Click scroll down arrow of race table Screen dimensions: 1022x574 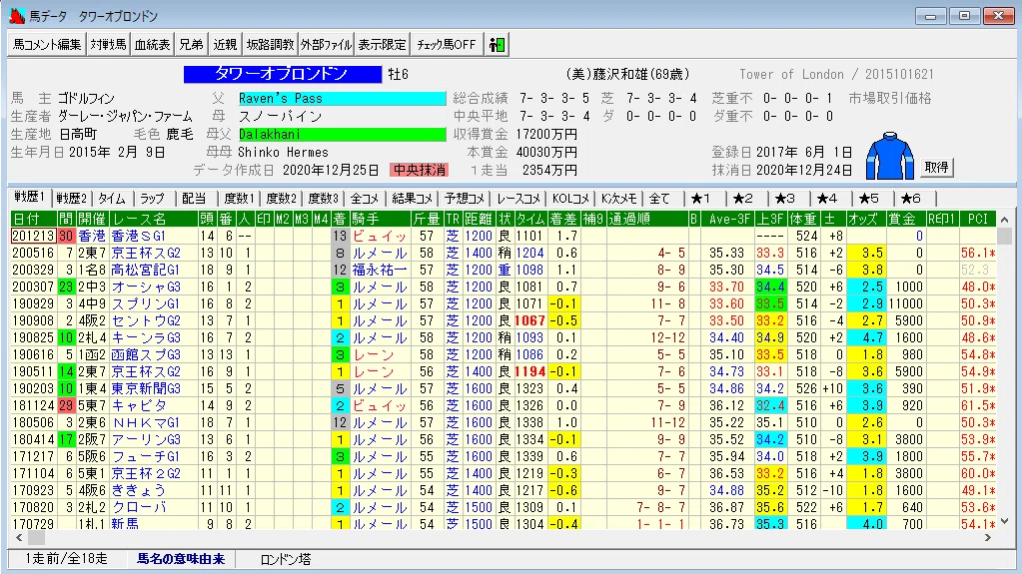point(1004,520)
